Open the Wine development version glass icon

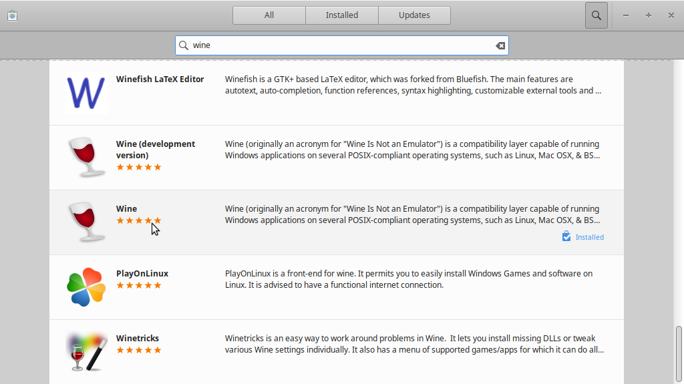[86, 157]
